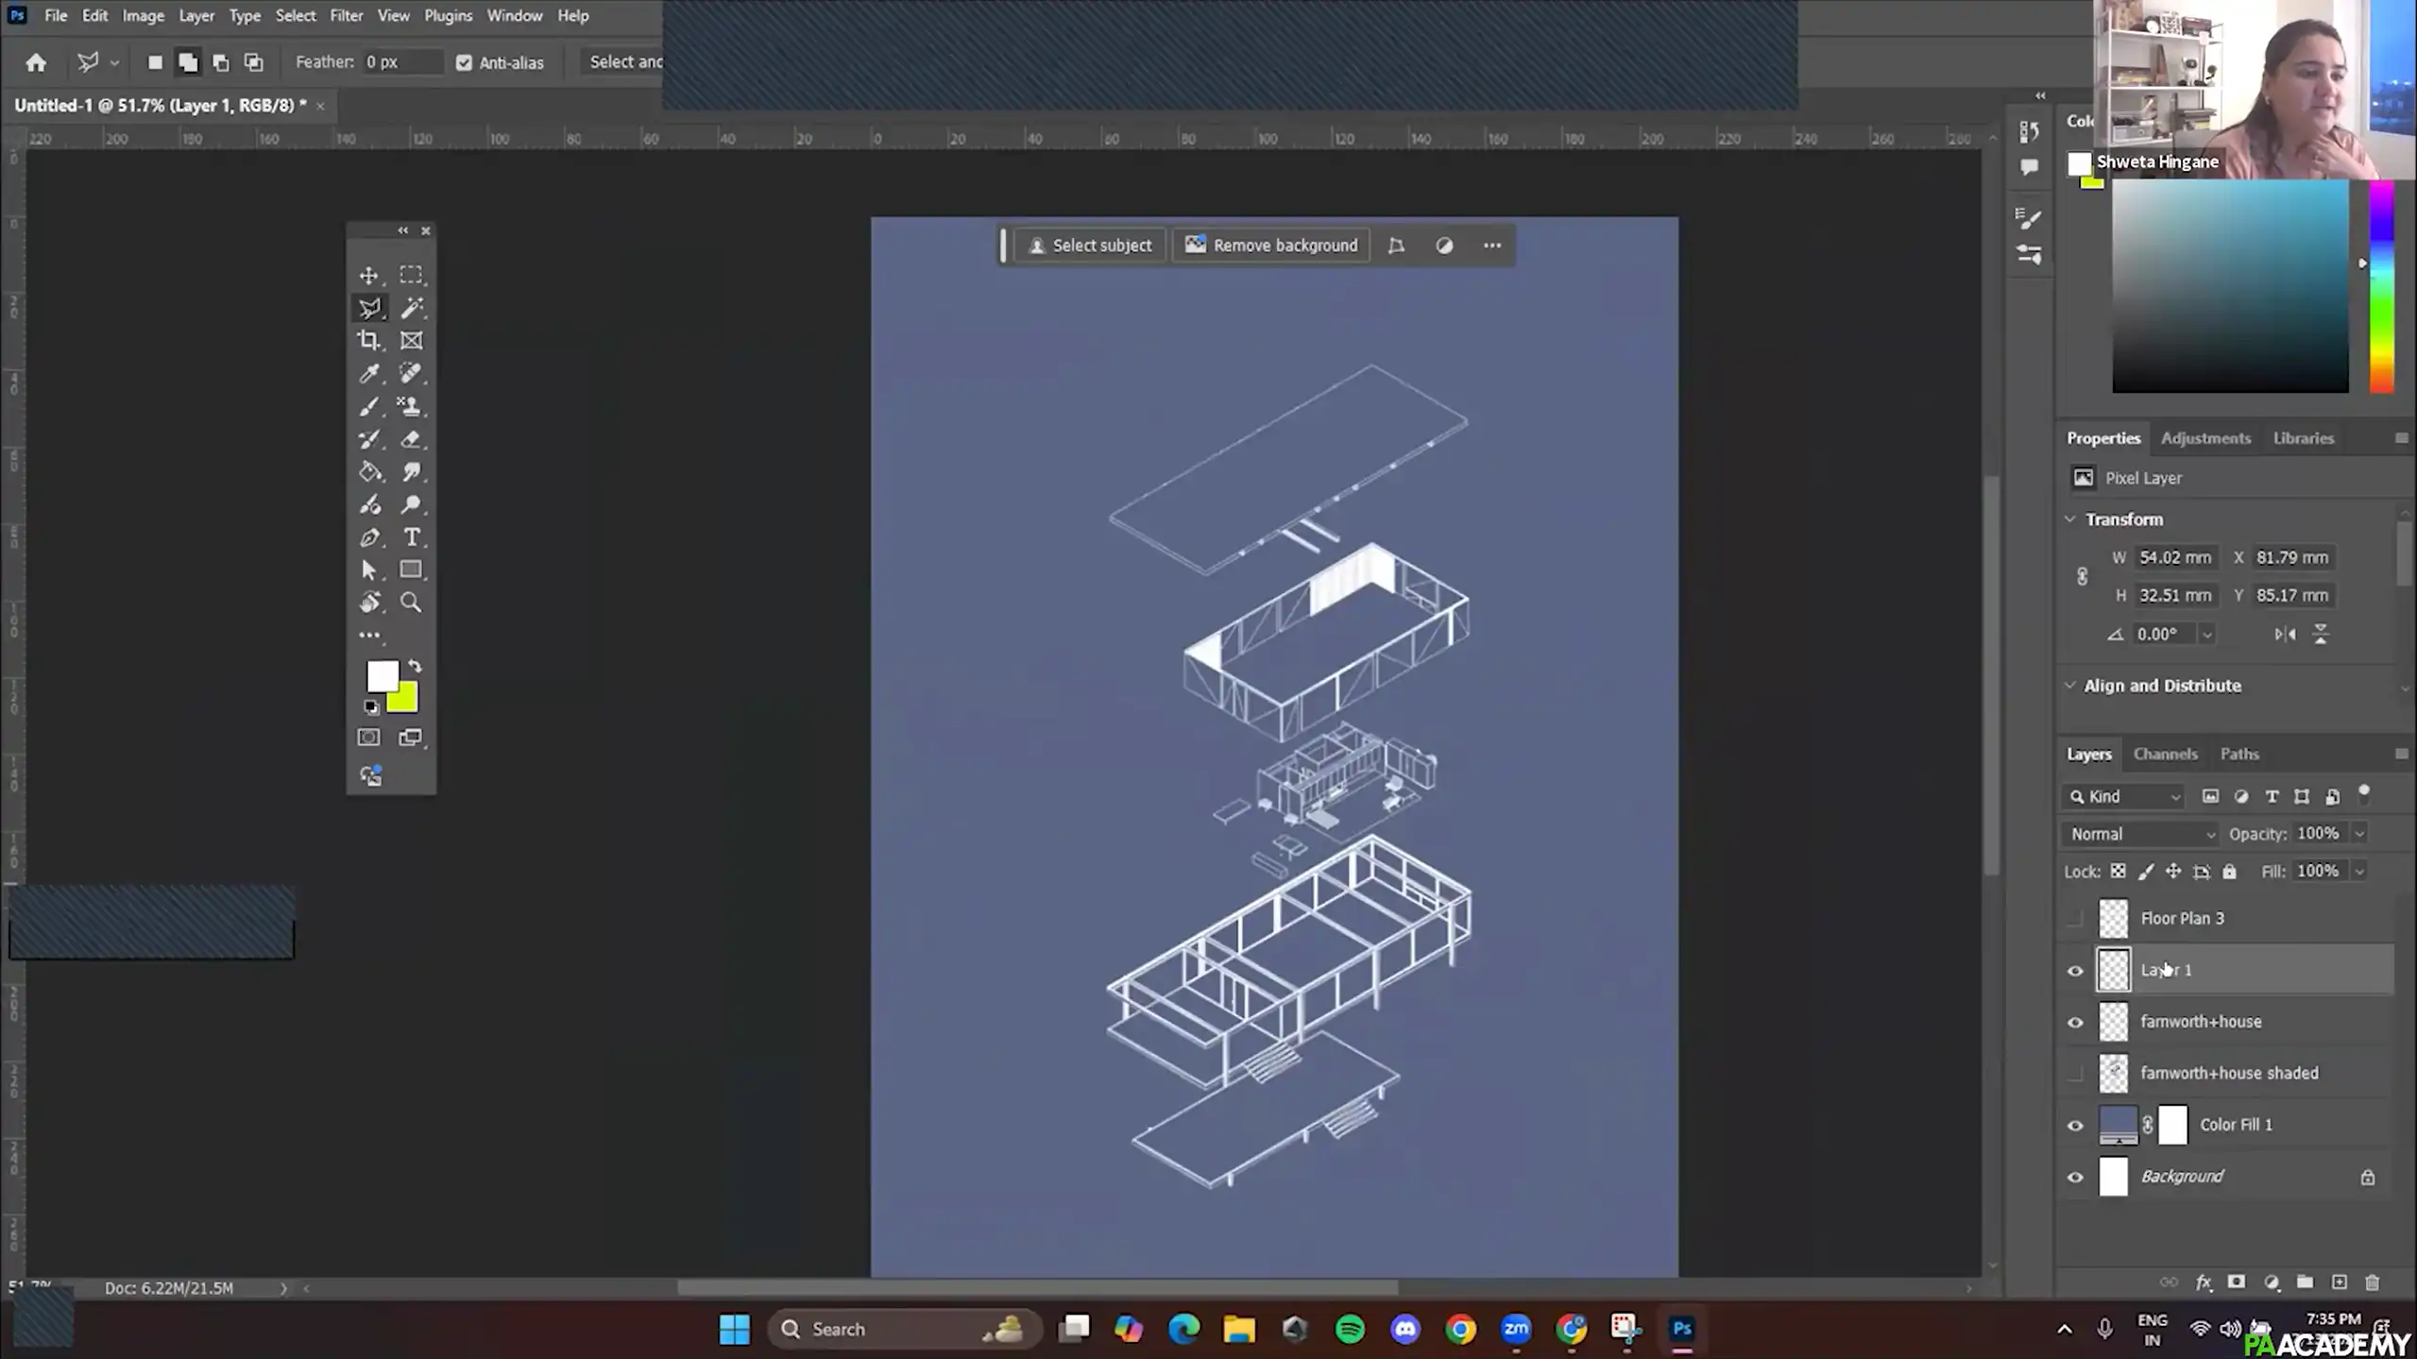Open the rotation angle dropdown
This screenshot has width=2417, height=1359.
[2206, 635]
